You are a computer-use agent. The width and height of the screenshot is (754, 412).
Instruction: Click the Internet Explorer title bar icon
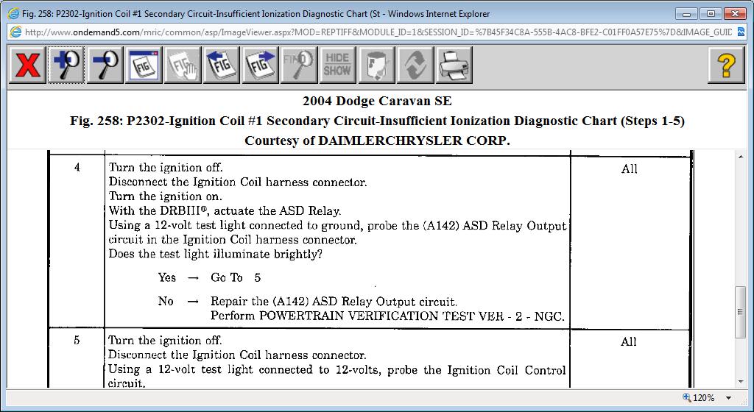click(x=13, y=13)
